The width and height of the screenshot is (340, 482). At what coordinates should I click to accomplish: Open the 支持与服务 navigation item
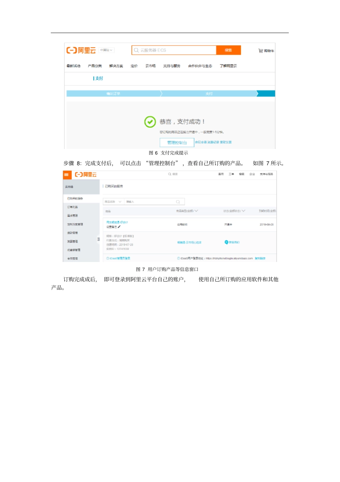[x=172, y=66]
